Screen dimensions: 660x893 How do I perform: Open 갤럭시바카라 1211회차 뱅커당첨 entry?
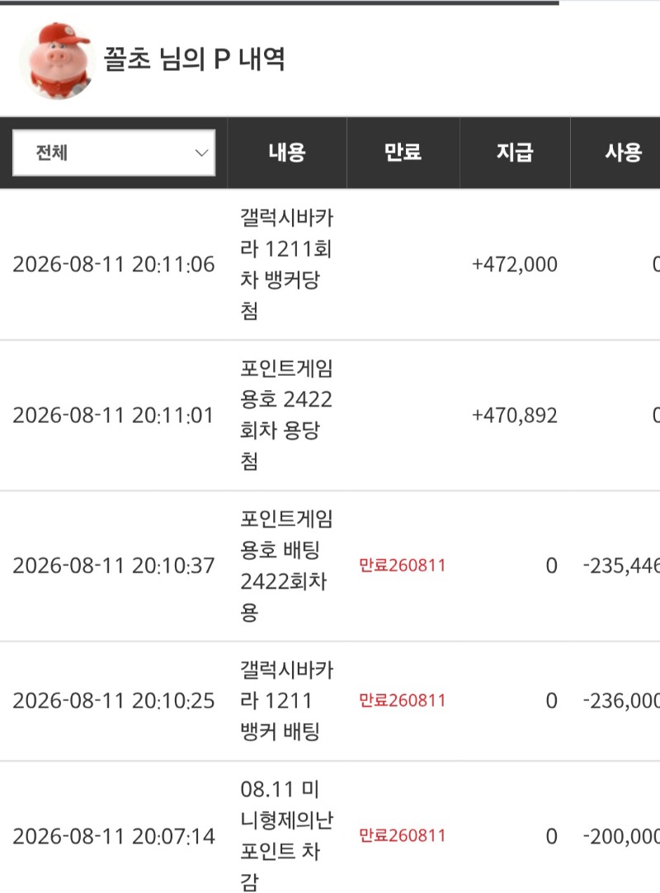[286, 264]
